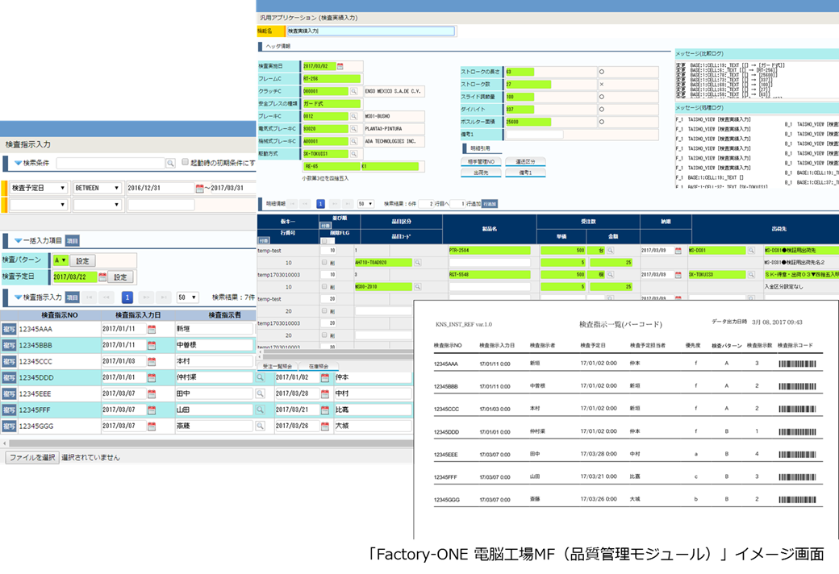Collapse the 検査指示入力 section
839x574 pixels.
click(x=19, y=297)
